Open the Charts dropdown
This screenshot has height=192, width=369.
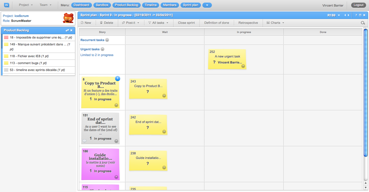coord(275,23)
